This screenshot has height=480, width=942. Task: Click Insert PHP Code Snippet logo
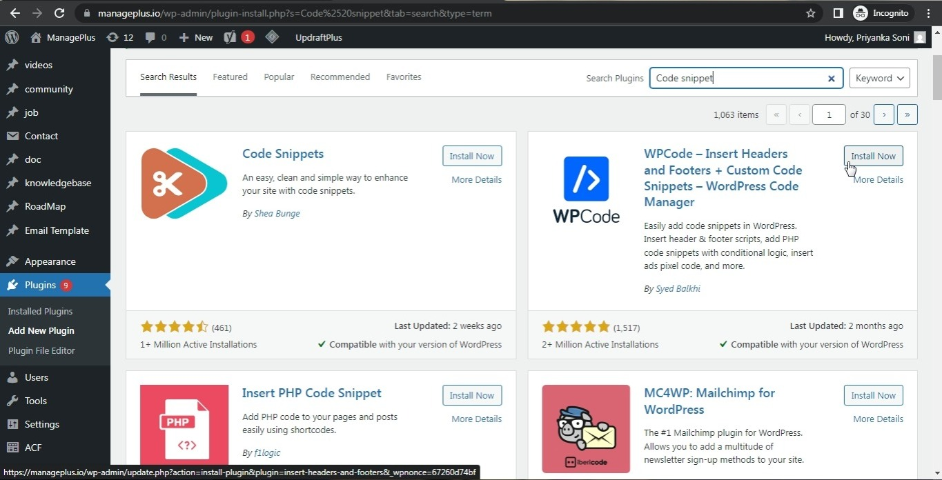pyautogui.click(x=184, y=426)
